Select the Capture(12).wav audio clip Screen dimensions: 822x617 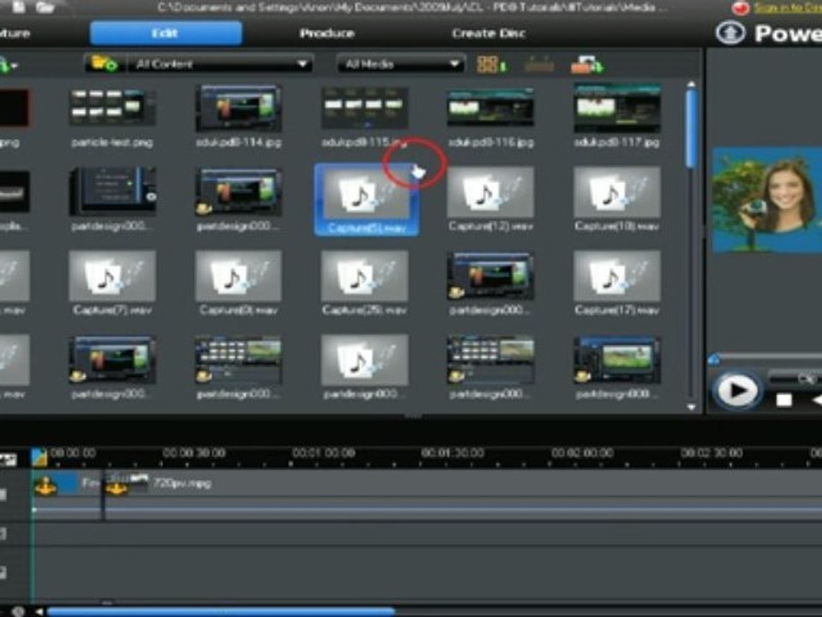tap(491, 192)
